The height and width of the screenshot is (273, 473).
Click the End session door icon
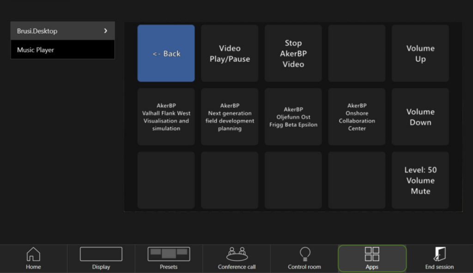pyautogui.click(x=439, y=254)
